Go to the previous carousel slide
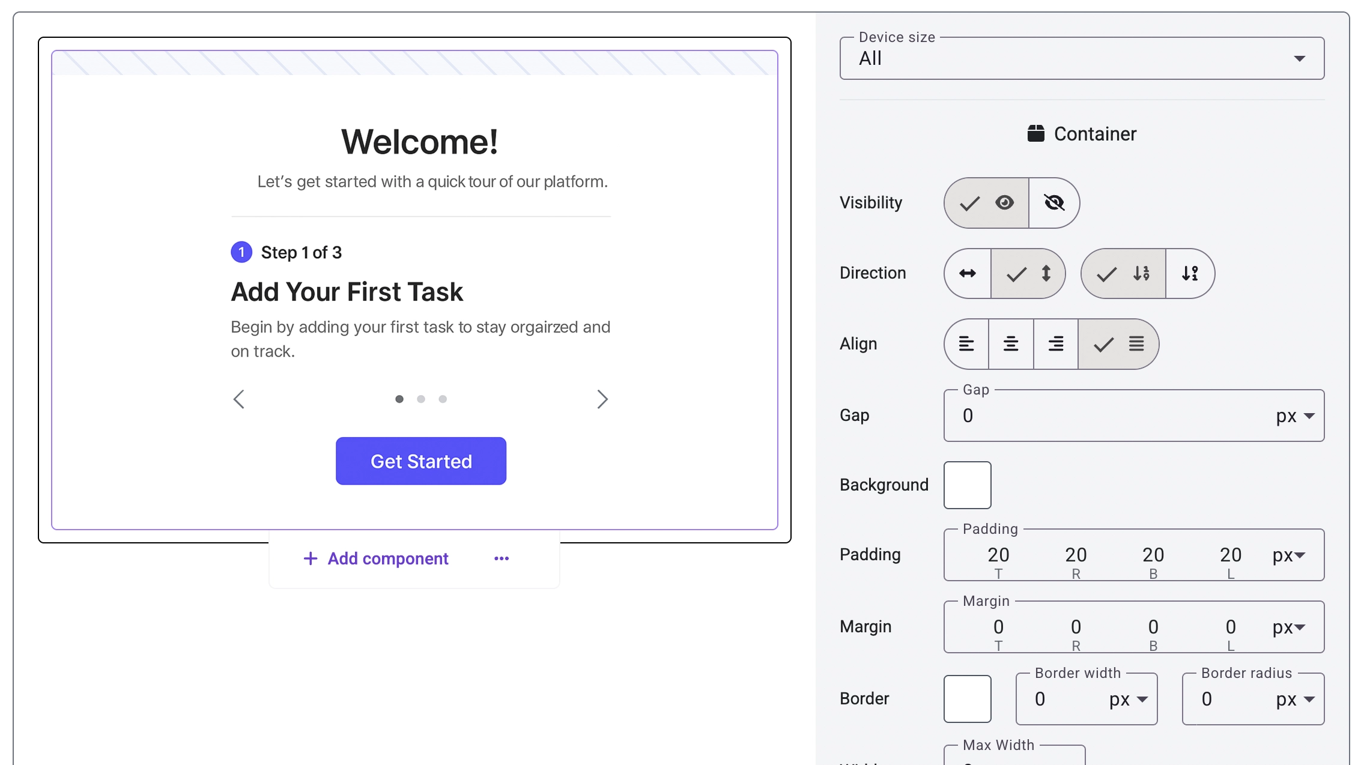The image size is (1361, 765). 238,399
